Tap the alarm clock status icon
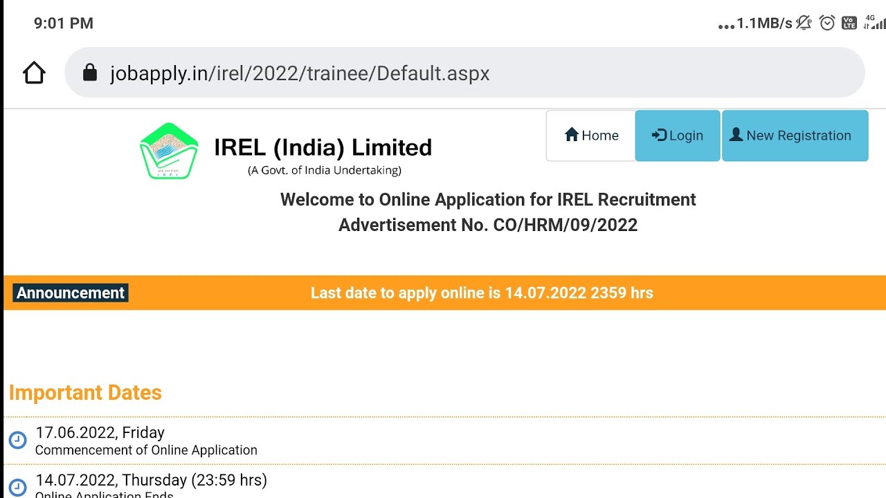 point(827,23)
